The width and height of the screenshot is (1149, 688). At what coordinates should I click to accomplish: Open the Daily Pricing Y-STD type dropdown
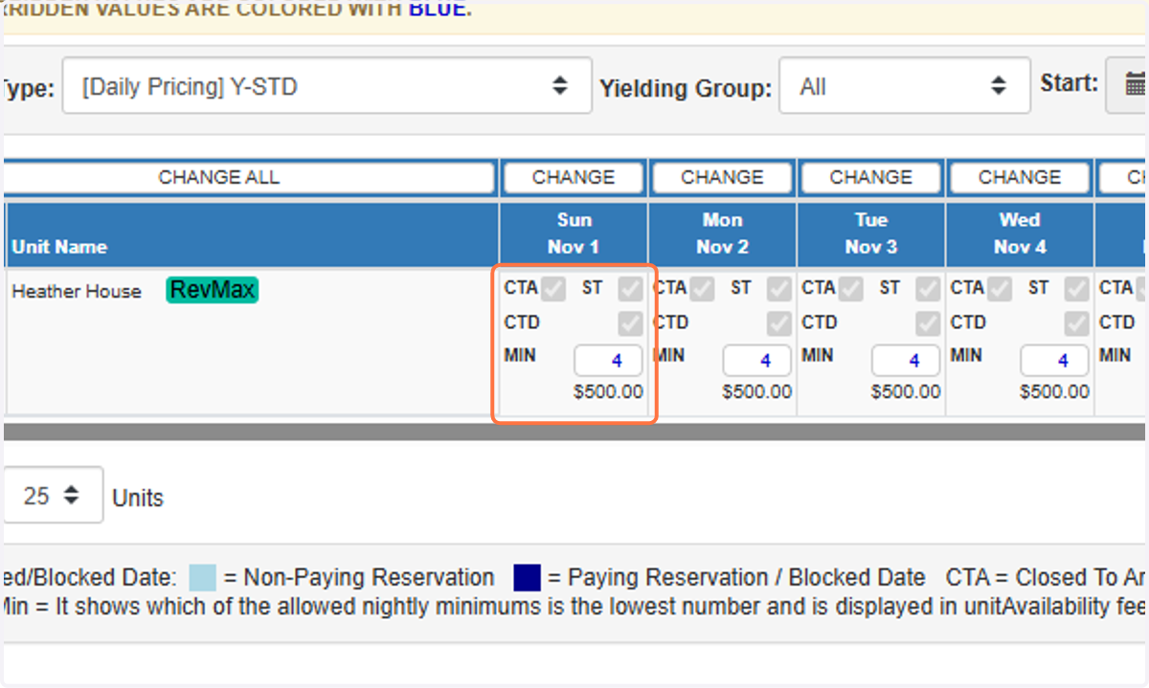tap(327, 86)
